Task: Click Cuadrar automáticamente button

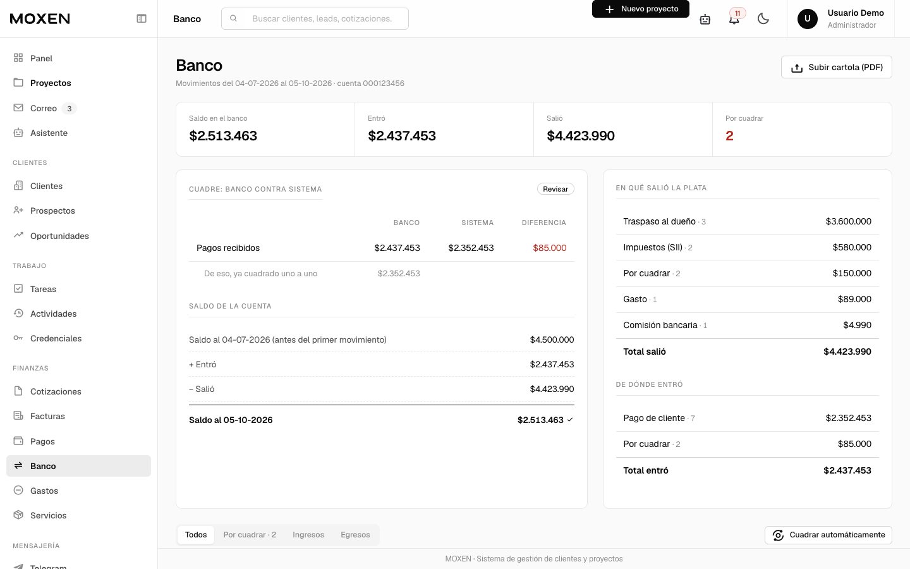Action: click(828, 535)
